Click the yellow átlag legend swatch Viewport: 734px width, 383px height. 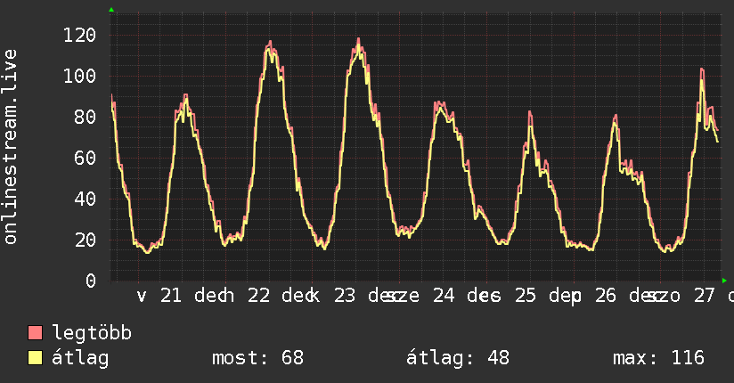35,358
